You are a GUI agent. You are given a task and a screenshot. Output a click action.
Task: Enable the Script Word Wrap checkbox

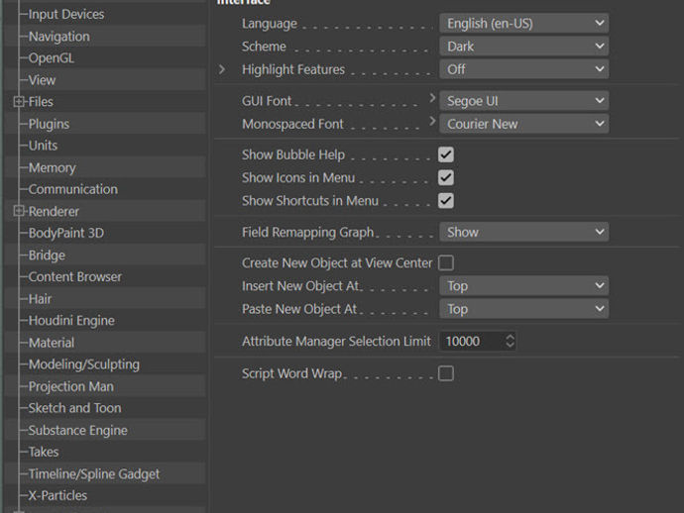[446, 373]
